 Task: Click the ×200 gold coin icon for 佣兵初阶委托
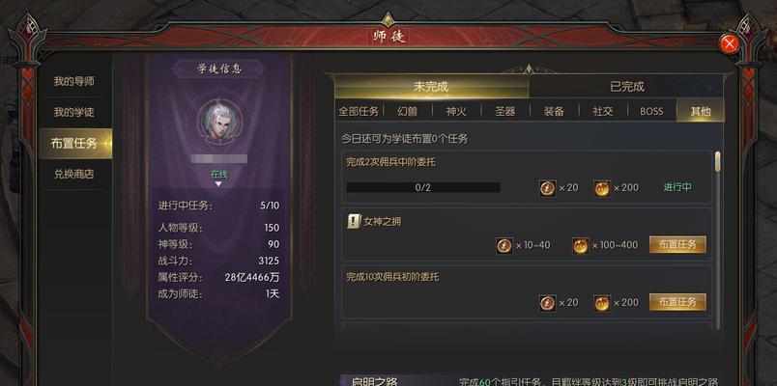(602, 303)
